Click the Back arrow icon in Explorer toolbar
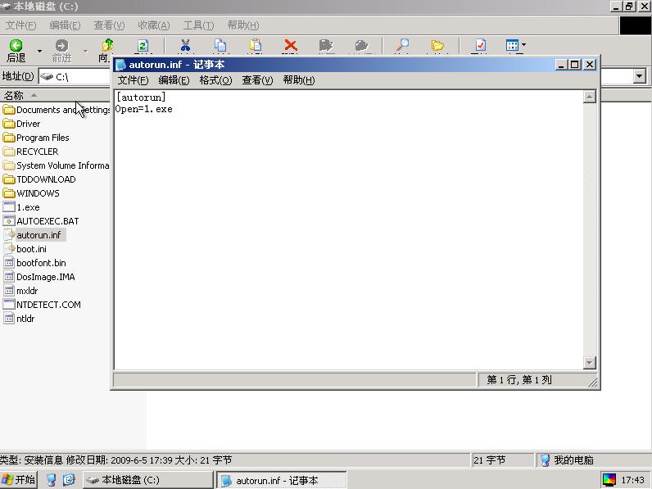The image size is (652, 489). point(16,45)
